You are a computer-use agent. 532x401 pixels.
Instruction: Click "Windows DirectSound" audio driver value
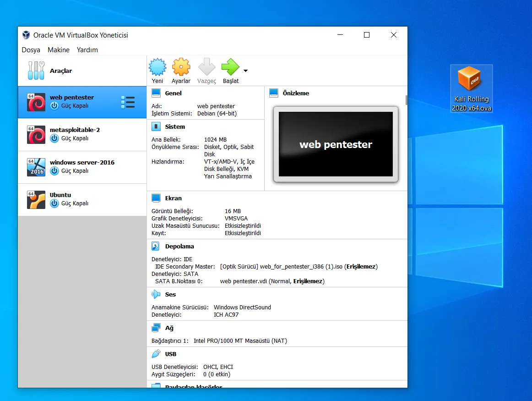click(x=242, y=308)
